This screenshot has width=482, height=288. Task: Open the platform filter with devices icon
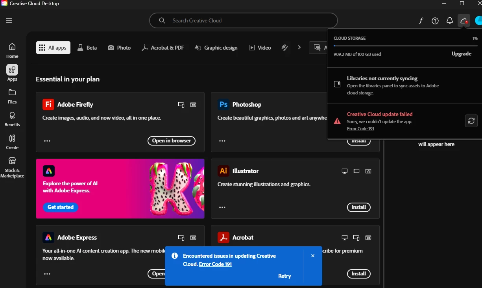click(318, 48)
